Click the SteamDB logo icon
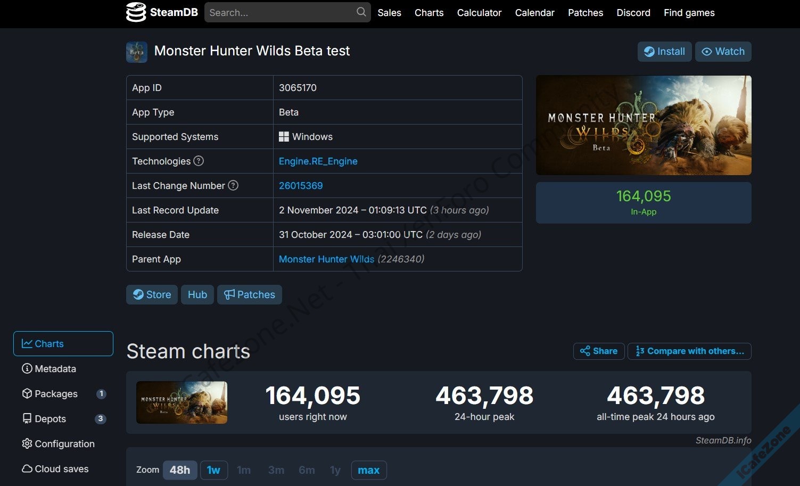This screenshot has width=800, height=486. (x=136, y=12)
